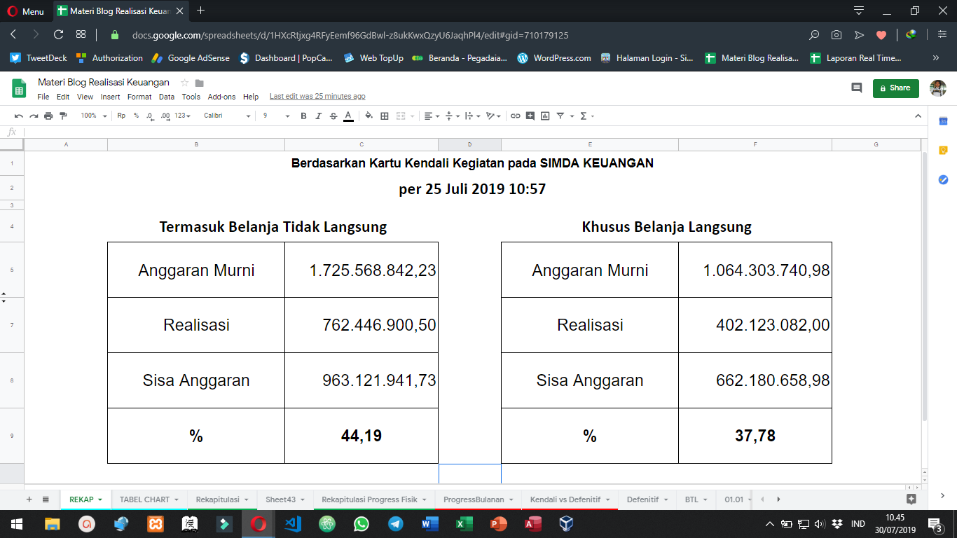Switch to the TABEL CHART sheet tab
Viewport: 957px width, 538px height.
(144, 499)
